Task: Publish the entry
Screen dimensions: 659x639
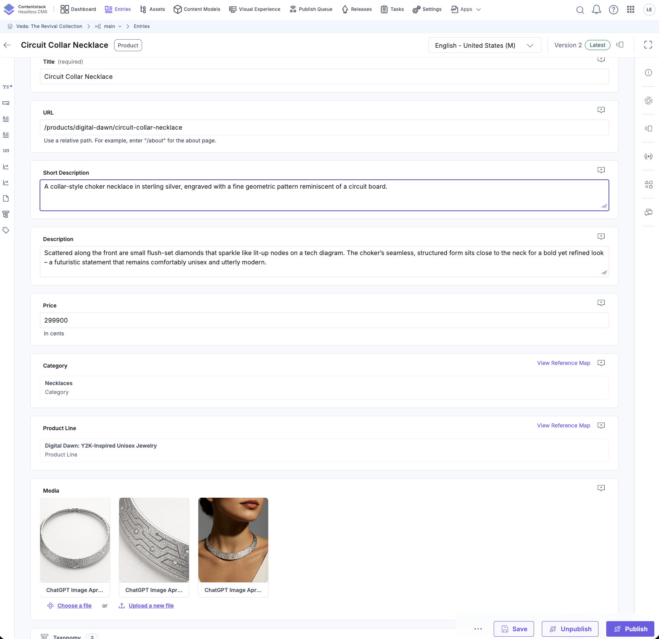Action: pyautogui.click(x=630, y=629)
